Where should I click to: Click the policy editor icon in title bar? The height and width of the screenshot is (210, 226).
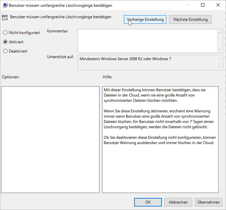(x=5, y=5)
